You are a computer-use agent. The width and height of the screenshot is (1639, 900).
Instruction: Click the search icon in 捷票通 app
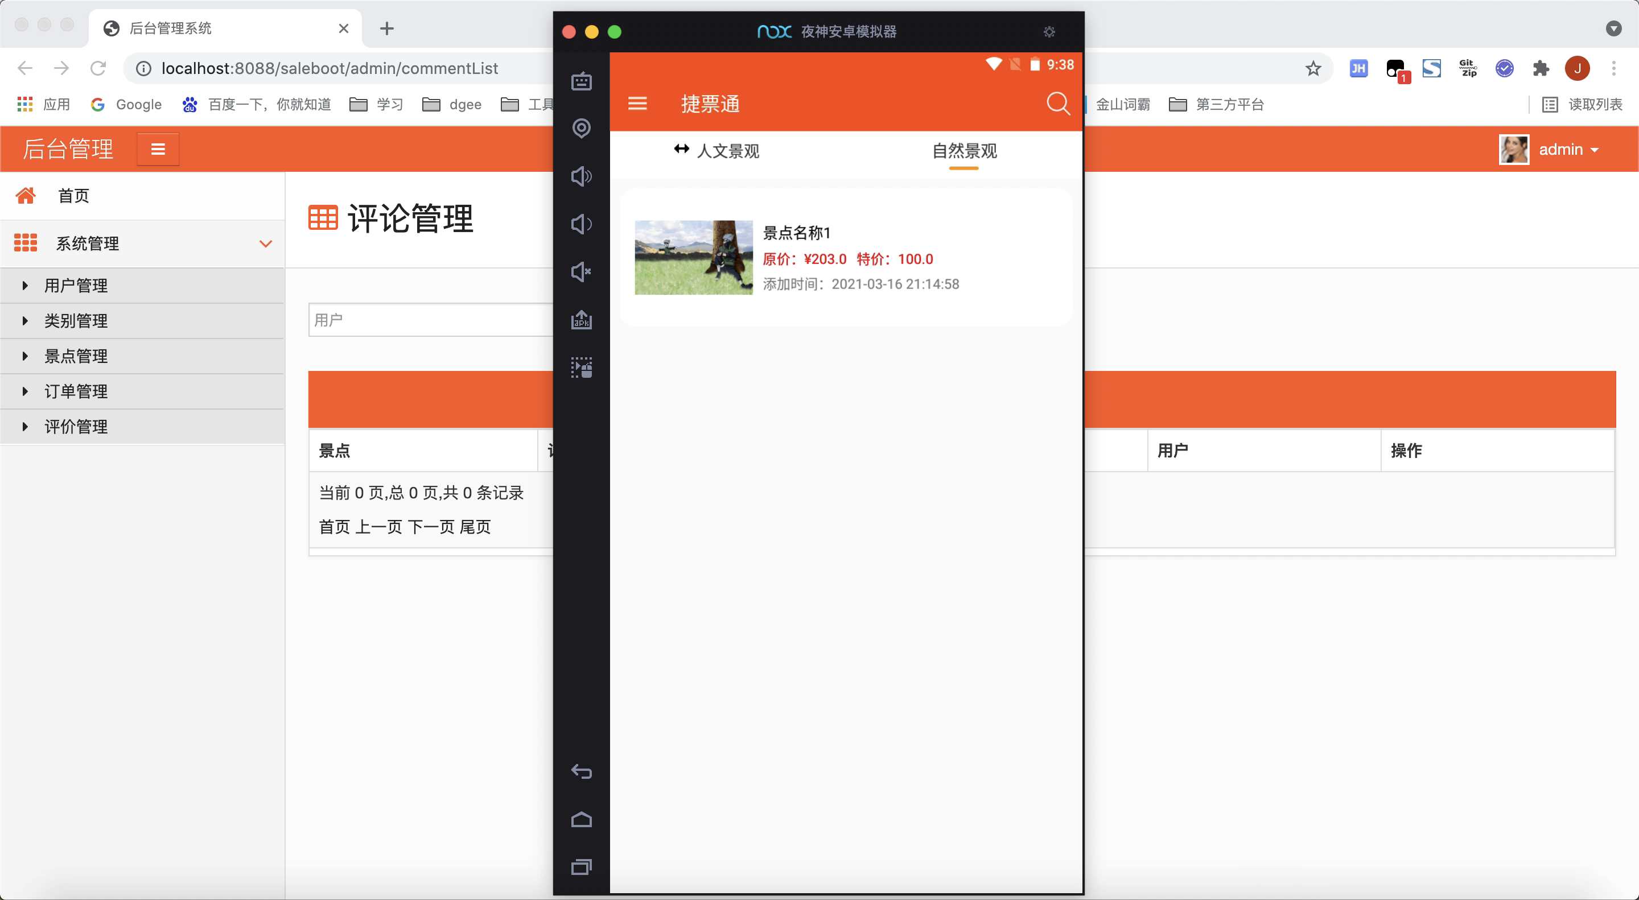1059,103
